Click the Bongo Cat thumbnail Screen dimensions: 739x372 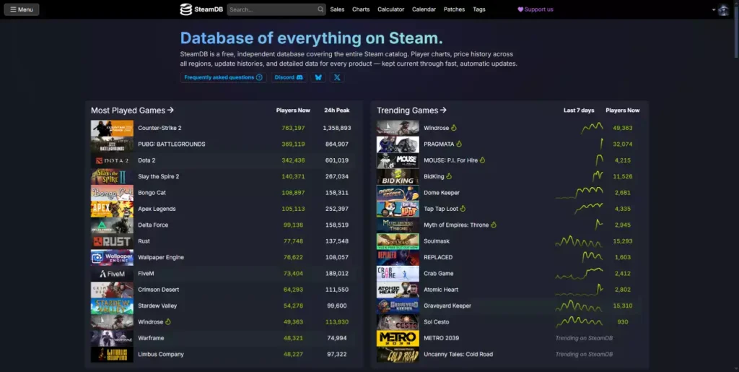click(112, 193)
